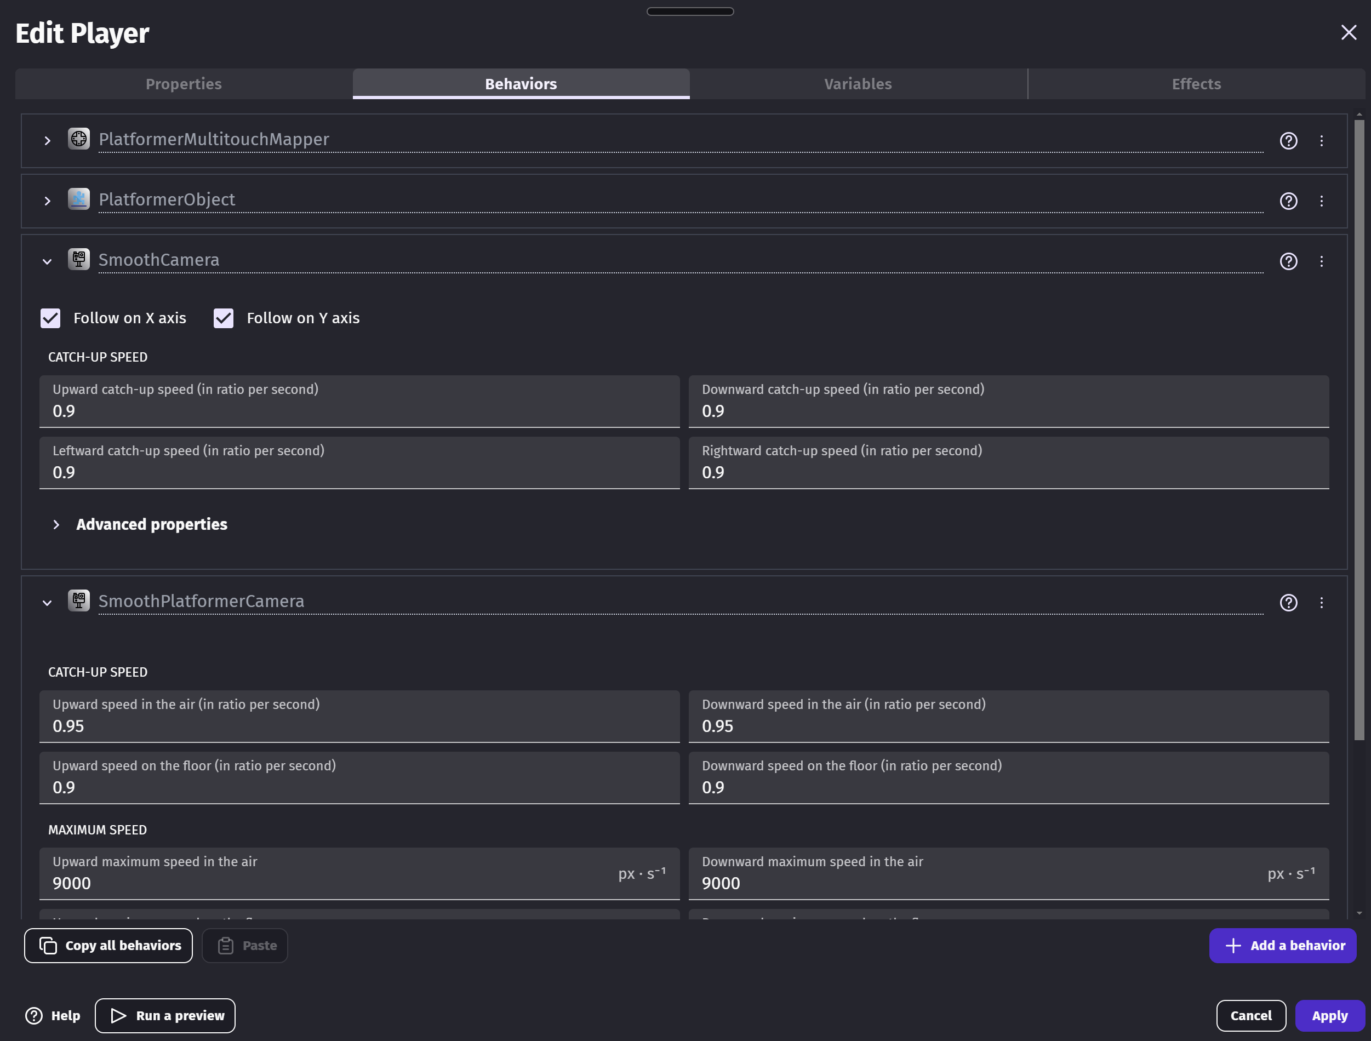Click the PlatformerObject behavior icon
This screenshot has width=1371, height=1041.
coord(79,199)
